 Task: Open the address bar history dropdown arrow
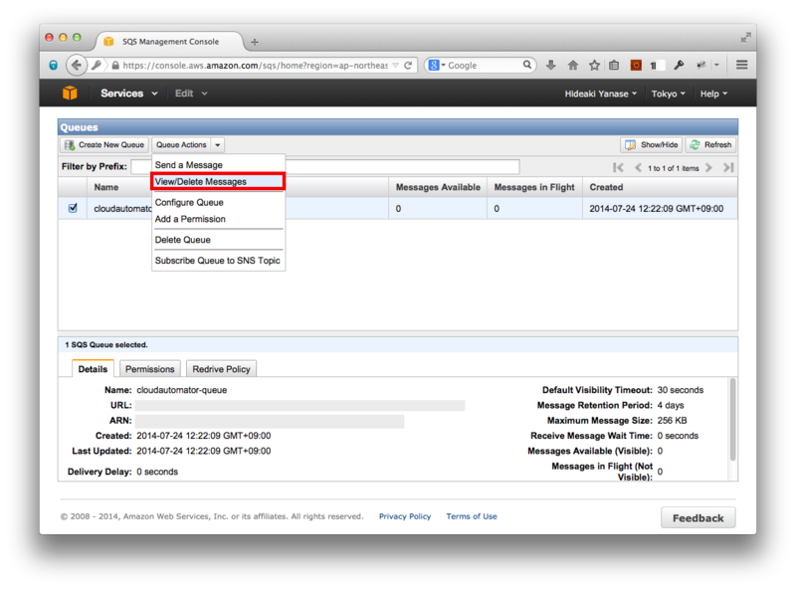tap(395, 65)
